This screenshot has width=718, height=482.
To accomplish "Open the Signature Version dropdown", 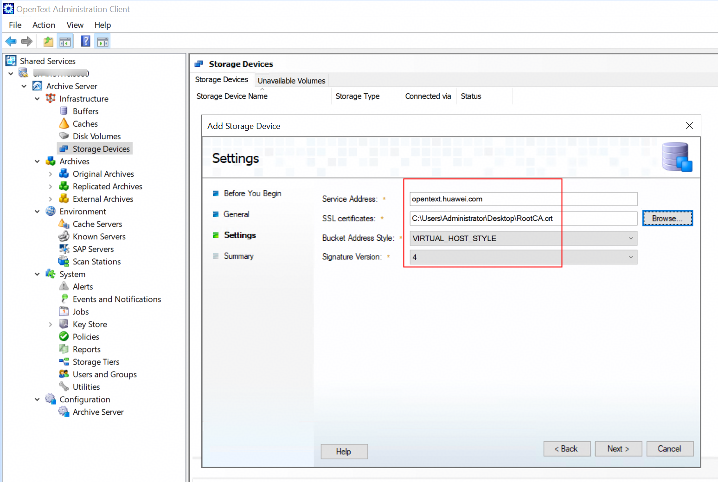I will pyautogui.click(x=524, y=257).
